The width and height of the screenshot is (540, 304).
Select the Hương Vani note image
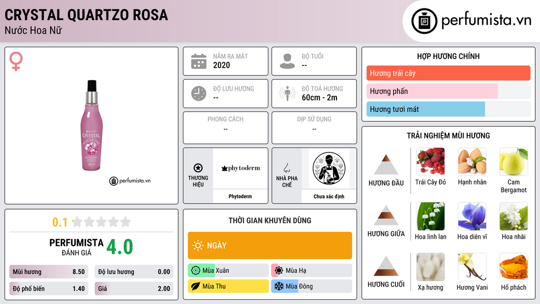tap(472, 267)
